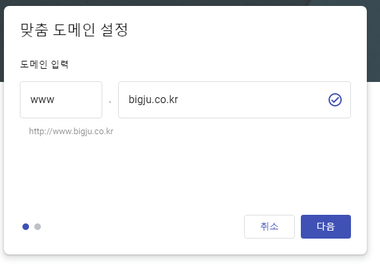Click the 도메인 입력 label
Screen dimensions: 380x269
tap(44, 64)
